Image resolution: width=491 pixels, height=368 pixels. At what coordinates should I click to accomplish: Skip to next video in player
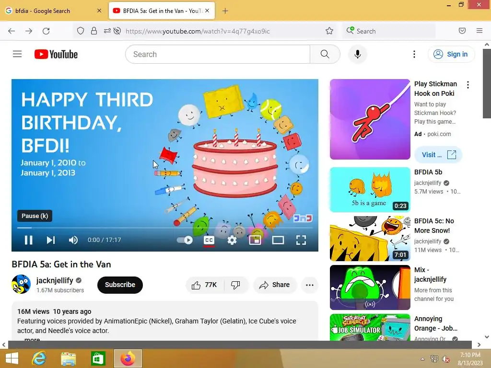point(51,240)
